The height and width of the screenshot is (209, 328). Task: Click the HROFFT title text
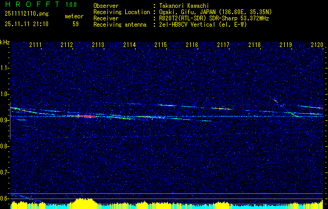coord(32,4)
